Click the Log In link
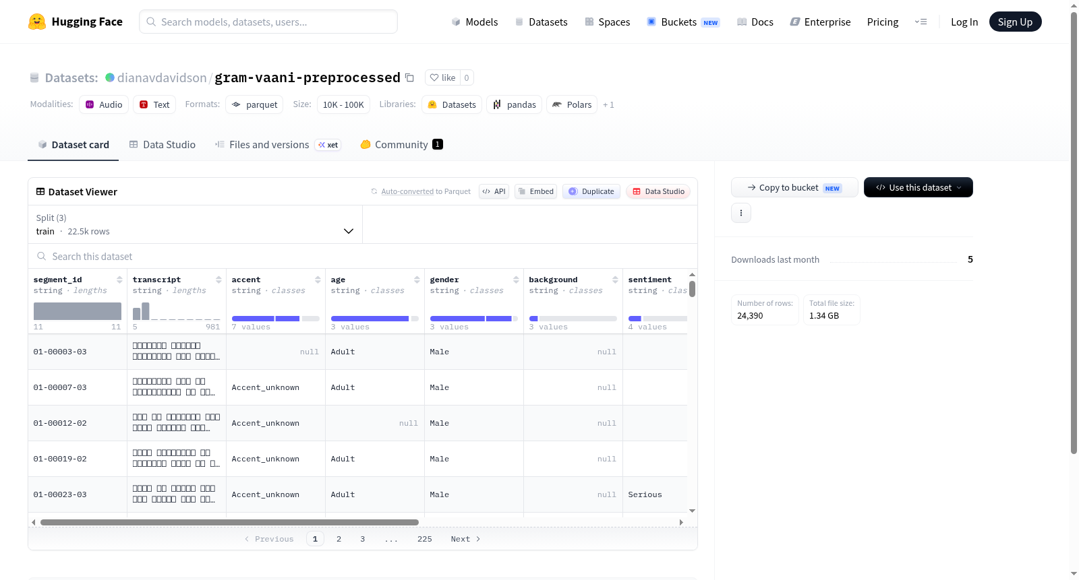 [x=964, y=22]
